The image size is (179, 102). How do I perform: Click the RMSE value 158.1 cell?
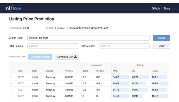(159, 77)
